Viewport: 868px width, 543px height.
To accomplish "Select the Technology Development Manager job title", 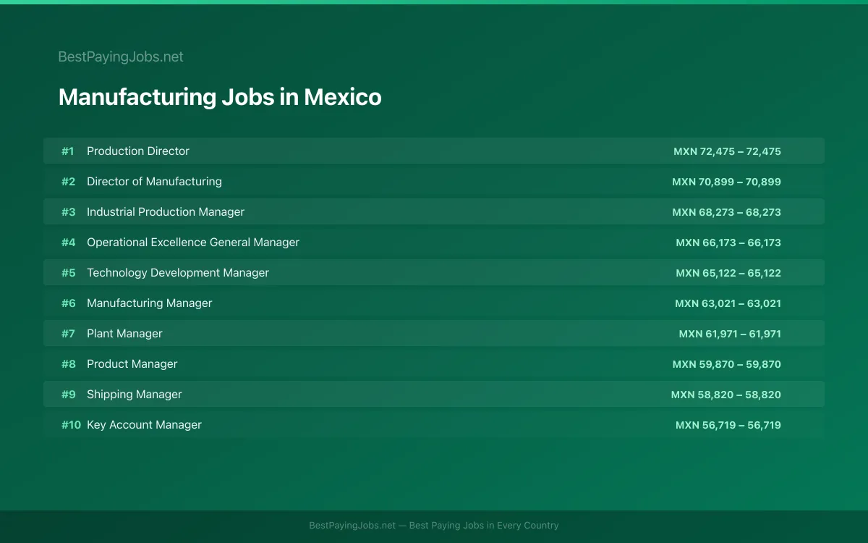I will [178, 273].
